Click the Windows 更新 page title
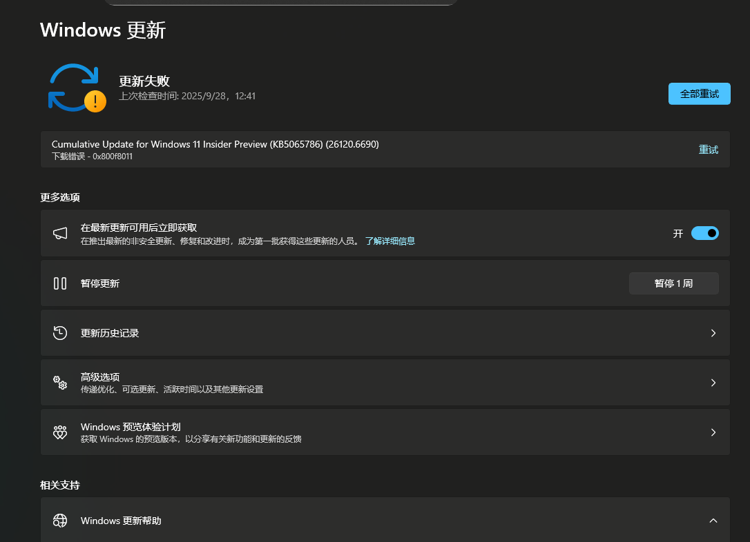Screen dimensions: 750x542 (x=103, y=30)
